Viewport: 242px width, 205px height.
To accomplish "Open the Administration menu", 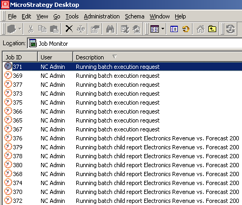I will (x=102, y=16).
